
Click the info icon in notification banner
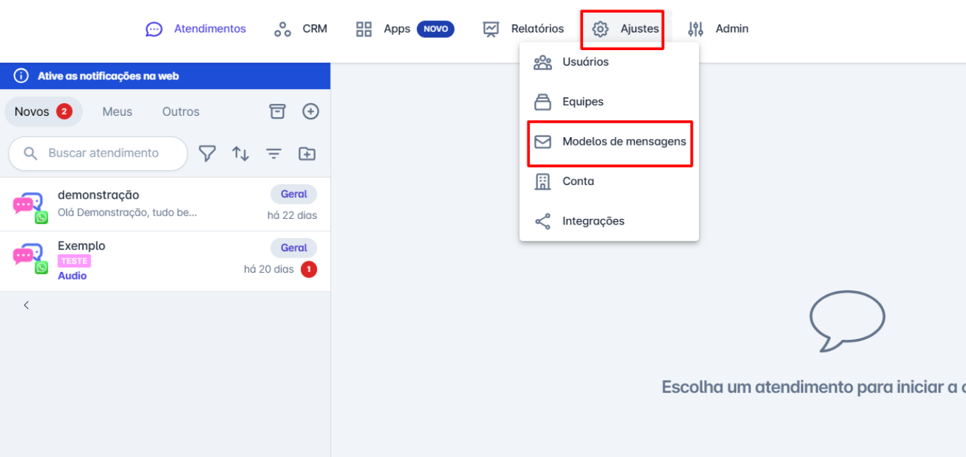21,76
